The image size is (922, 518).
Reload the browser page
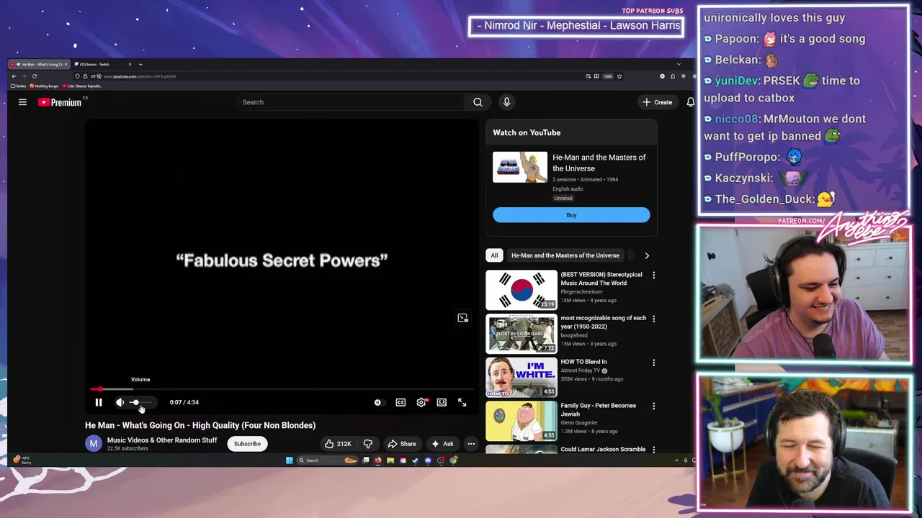pyautogui.click(x=34, y=76)
